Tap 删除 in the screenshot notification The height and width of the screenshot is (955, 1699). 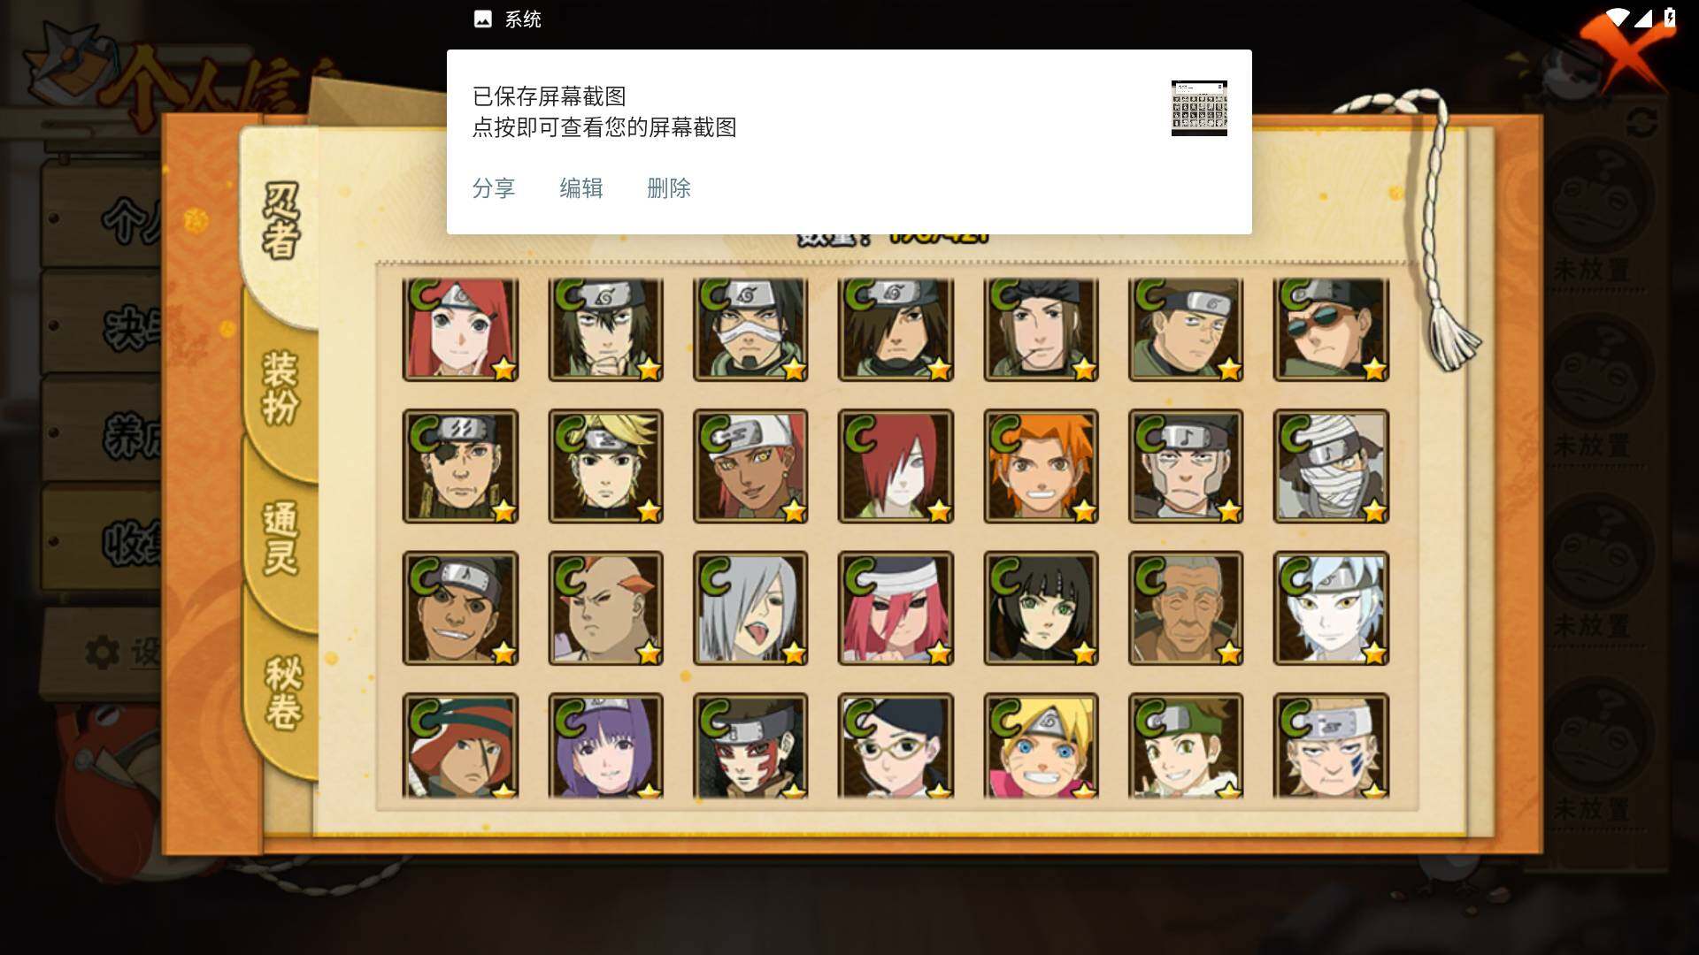(x=669, y=188)
